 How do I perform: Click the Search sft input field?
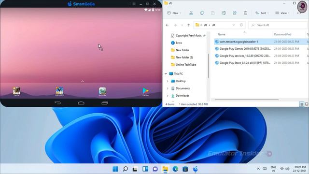click(x=278, y=25)
